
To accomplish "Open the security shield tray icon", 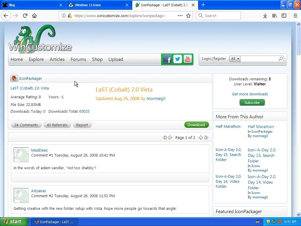I will [268, 222].
